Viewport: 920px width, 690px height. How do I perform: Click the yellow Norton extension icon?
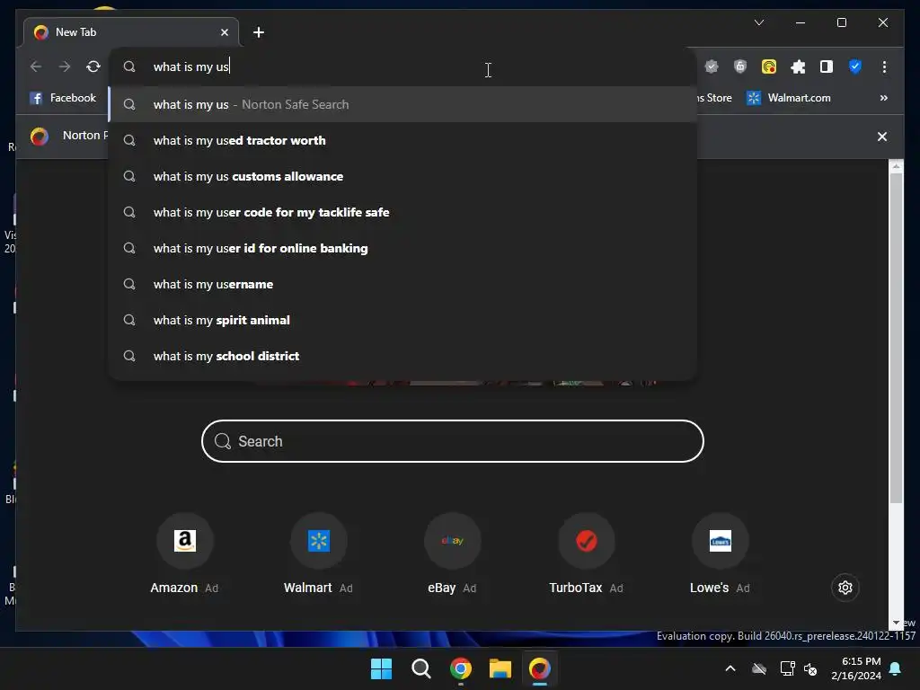click(769, 66)
